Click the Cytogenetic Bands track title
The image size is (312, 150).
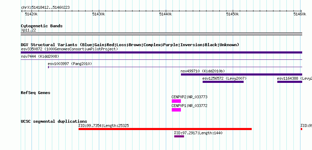click(x=42, y=26)
